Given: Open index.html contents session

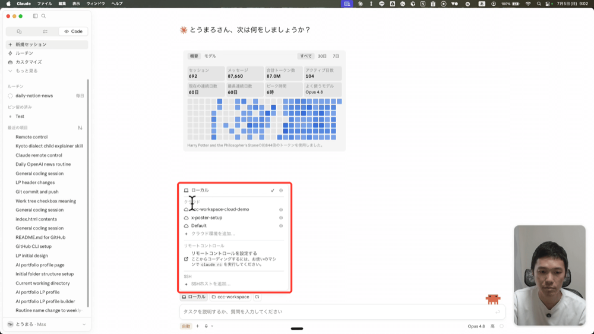Looking at the screenshot, I should click(x=36, y=219).
